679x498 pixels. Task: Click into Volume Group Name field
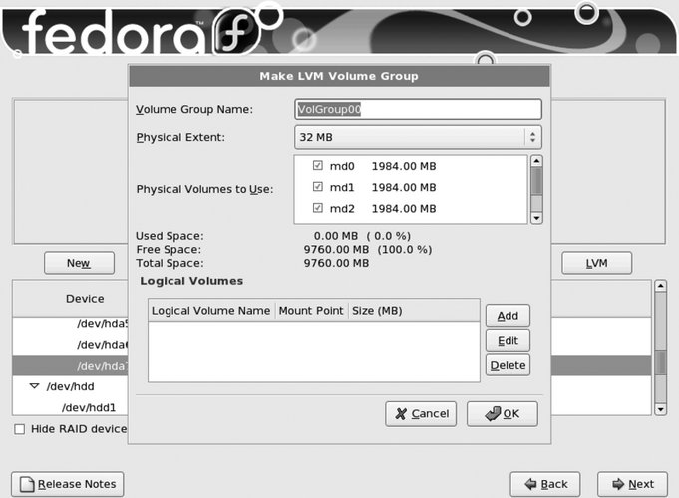418,109
